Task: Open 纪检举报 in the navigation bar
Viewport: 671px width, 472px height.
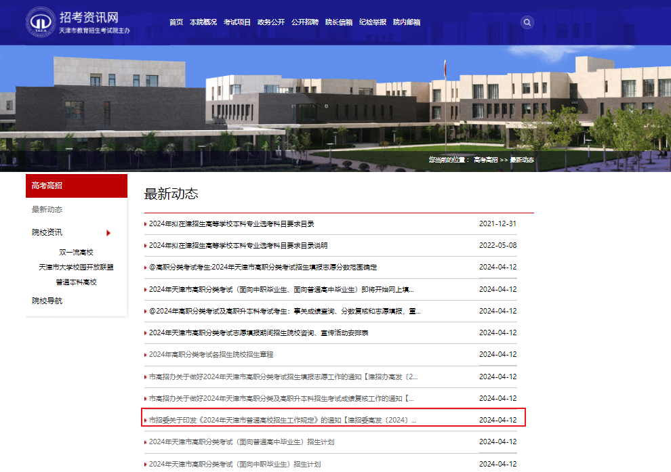Action: tap(373, 22)
